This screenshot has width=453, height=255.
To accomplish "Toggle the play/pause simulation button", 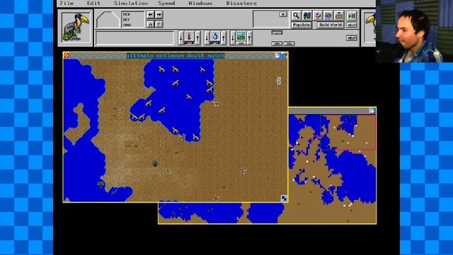I will (x=352, y=16).
